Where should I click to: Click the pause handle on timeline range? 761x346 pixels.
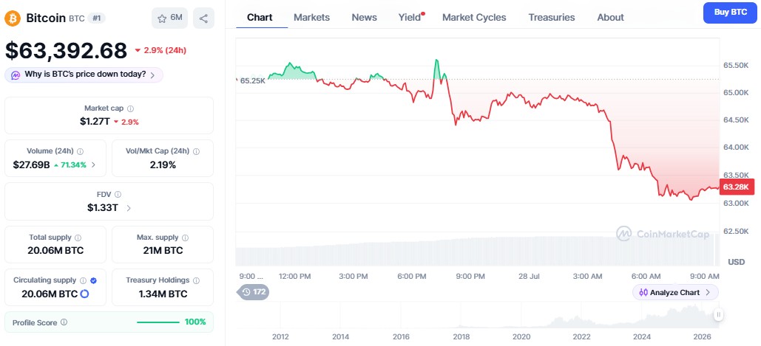719,315
